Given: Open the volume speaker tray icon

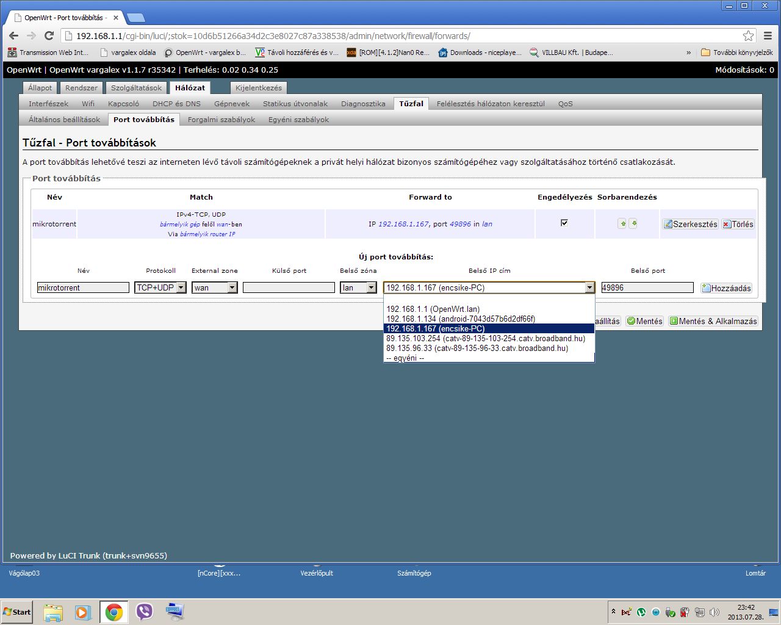Looking at the screenshot, I should [714, 612].
